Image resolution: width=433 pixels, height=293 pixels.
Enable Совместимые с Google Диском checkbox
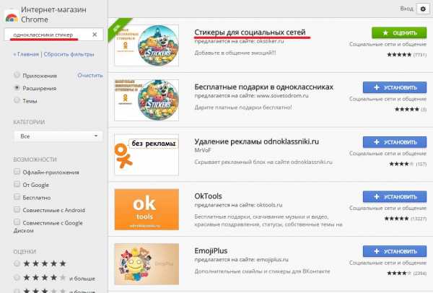click(x=17, y=222)
